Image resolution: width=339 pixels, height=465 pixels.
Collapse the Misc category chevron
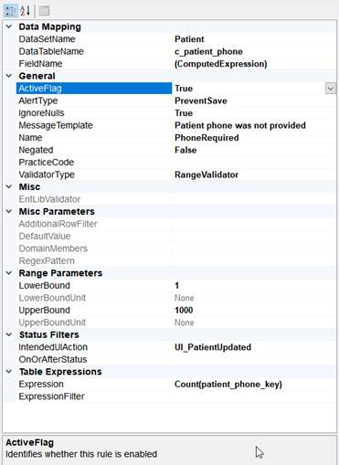(9, 186)
